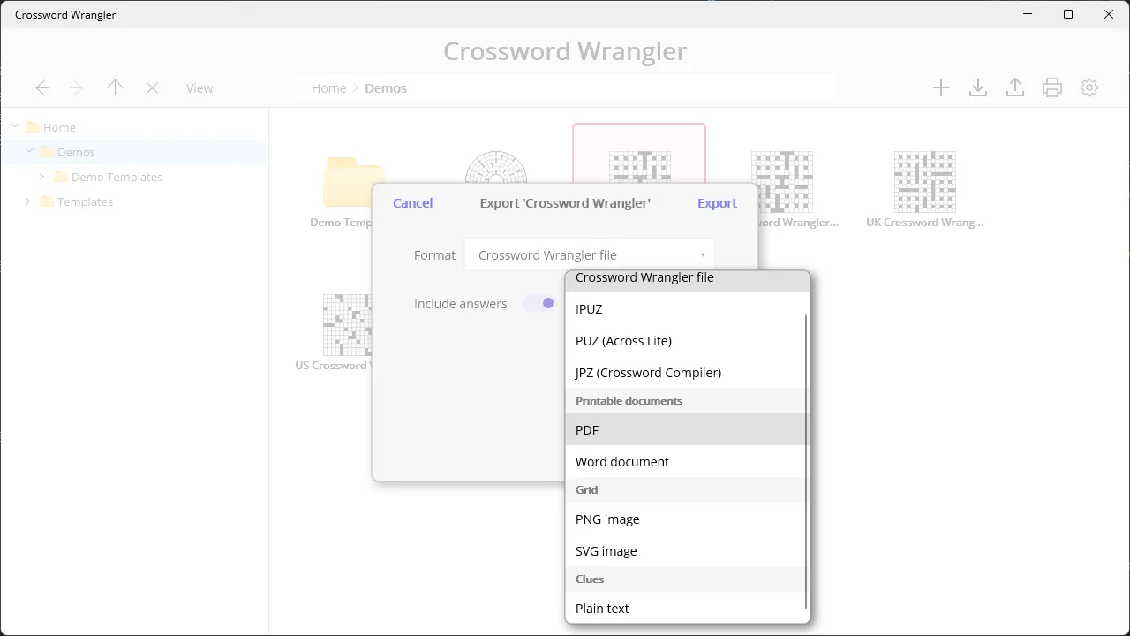Toggle the Include answers switch

pos(539,303)
